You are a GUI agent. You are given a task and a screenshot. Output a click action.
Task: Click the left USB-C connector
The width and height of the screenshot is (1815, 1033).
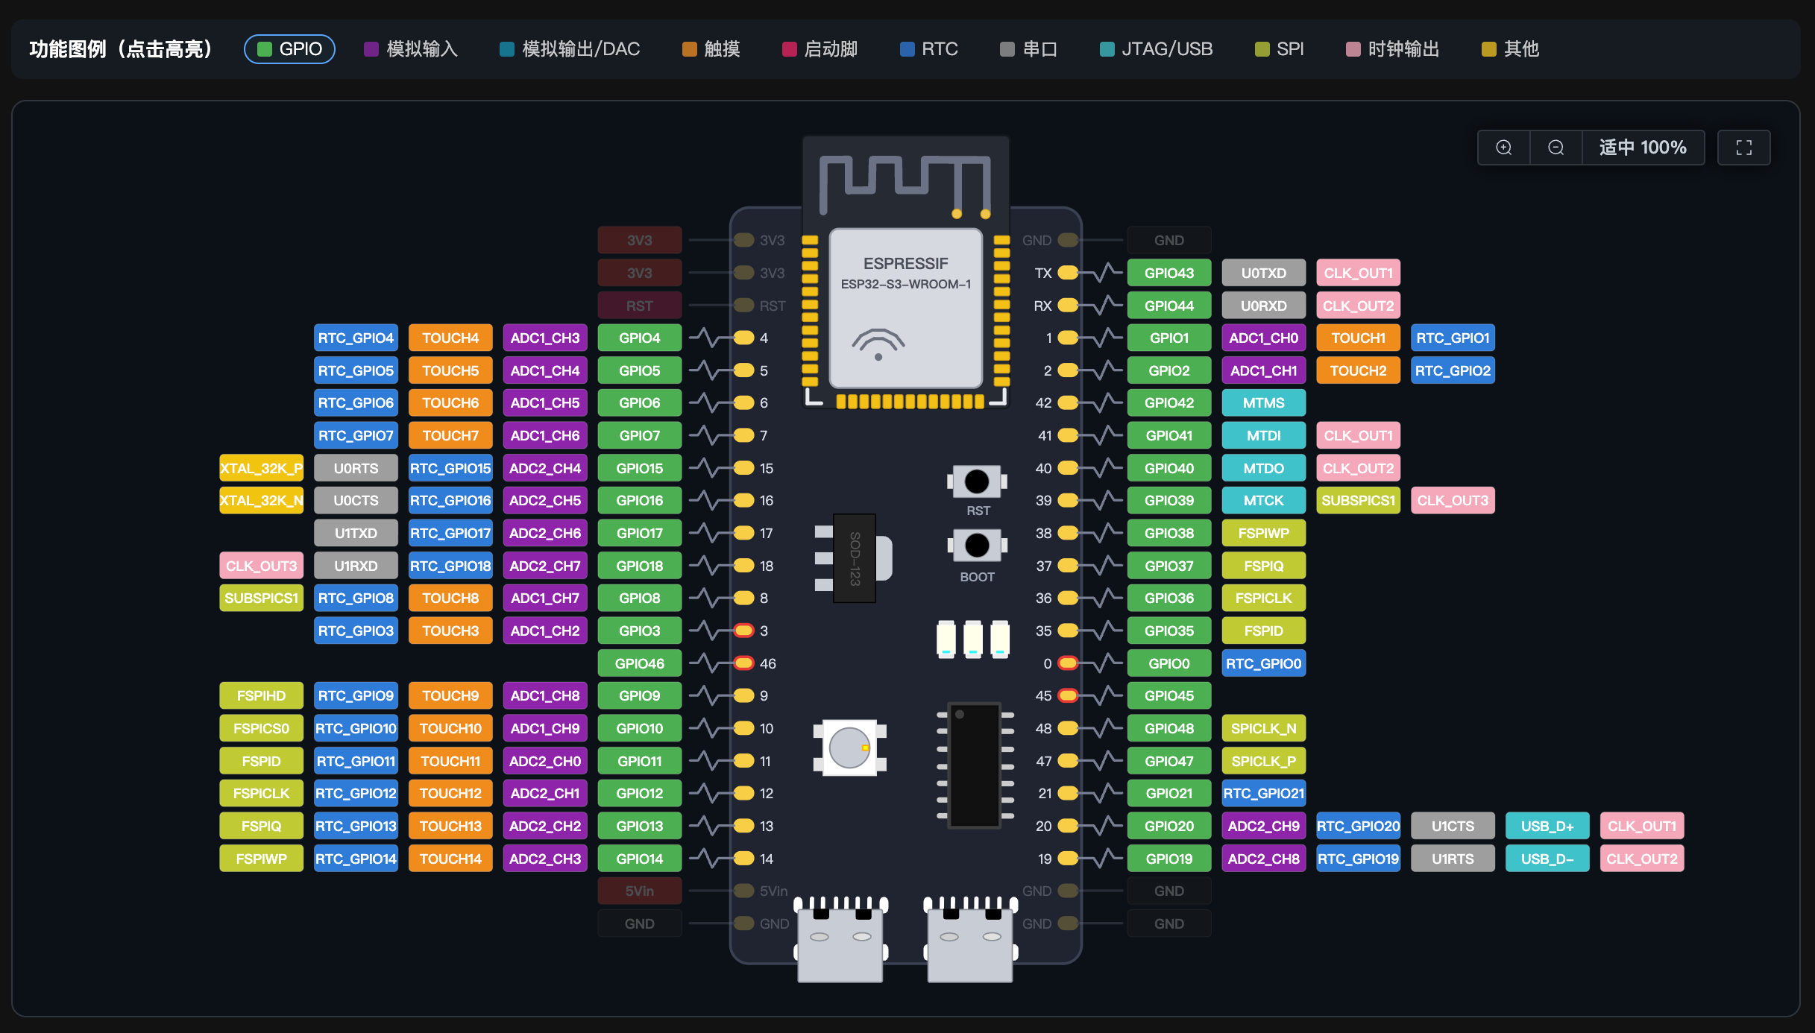[x=840, y=940]
